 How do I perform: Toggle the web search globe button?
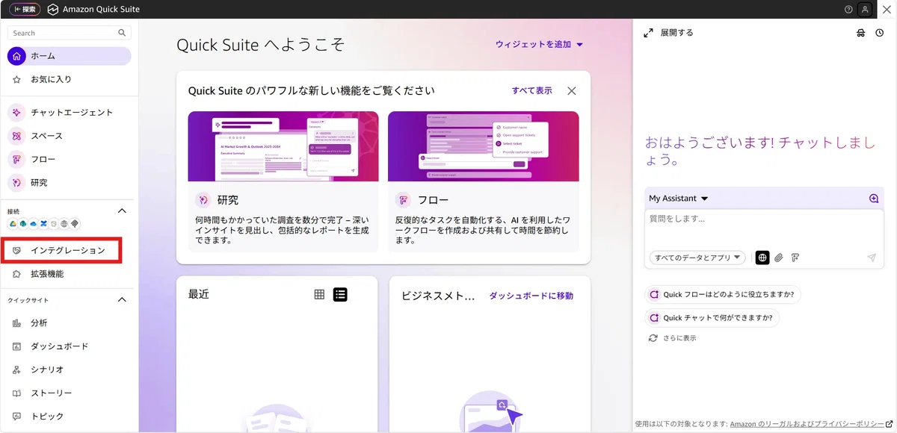click(x=762, y=258)
